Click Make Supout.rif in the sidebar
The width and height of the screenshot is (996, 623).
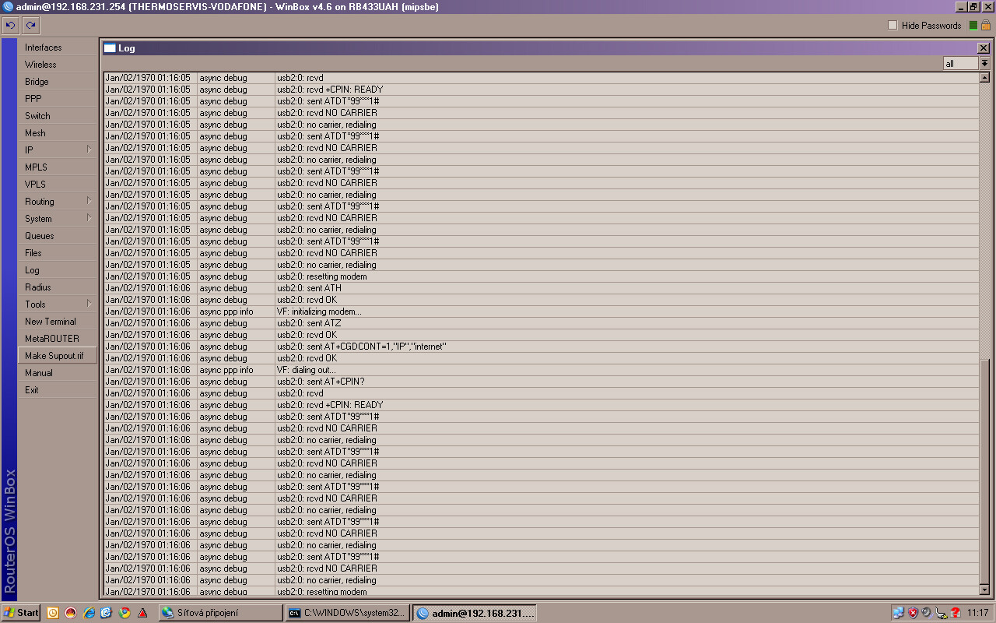(x=58, y=356)
